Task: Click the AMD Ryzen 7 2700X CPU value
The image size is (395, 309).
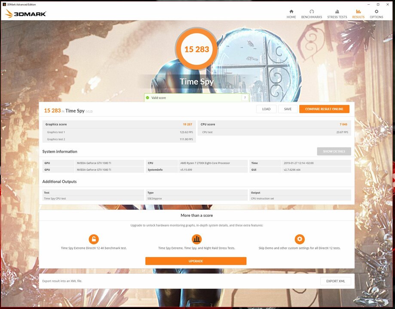Action: click(205, 163)
